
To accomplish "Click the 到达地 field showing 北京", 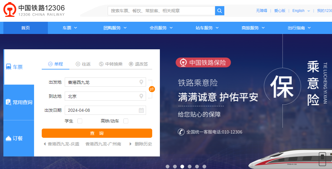I will pyautogui.click(x=105, y=96).
